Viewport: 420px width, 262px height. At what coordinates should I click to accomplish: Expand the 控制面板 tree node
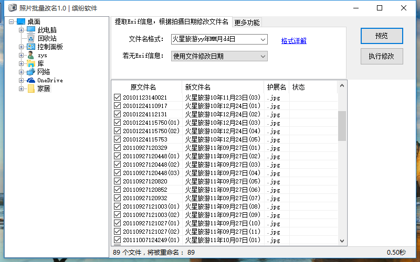click(21, 47)
